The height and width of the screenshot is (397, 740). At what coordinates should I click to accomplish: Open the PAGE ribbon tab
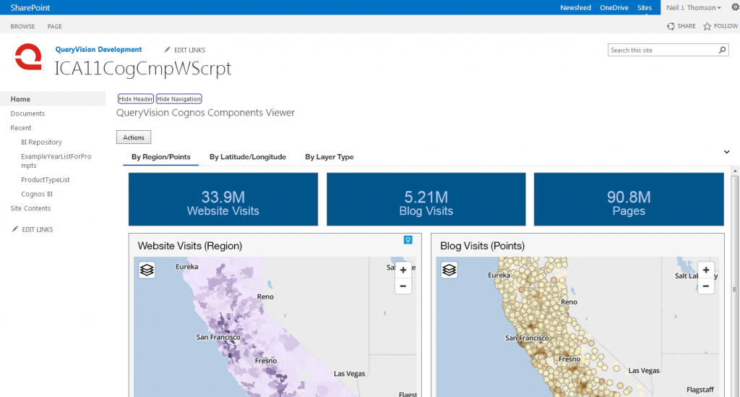click(x=55, y=27)
